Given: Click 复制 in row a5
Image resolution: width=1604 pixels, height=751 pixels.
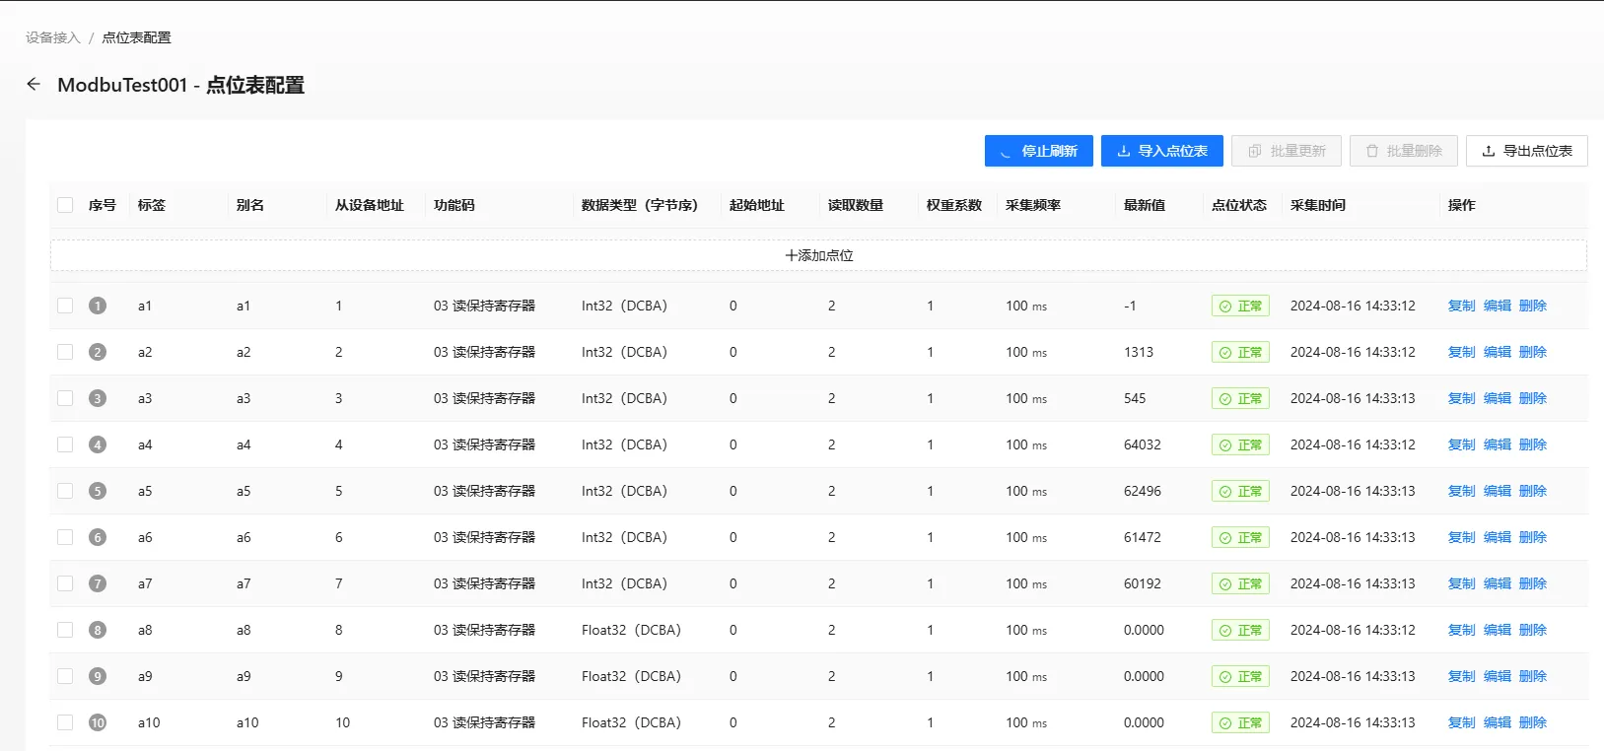Looking at the screenshot, I should click(1461, 491).
